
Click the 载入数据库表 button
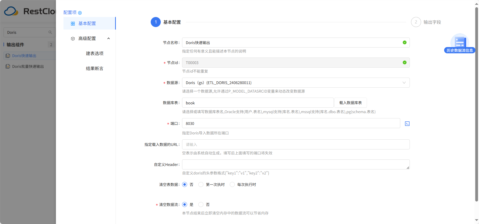pos(350,103)
